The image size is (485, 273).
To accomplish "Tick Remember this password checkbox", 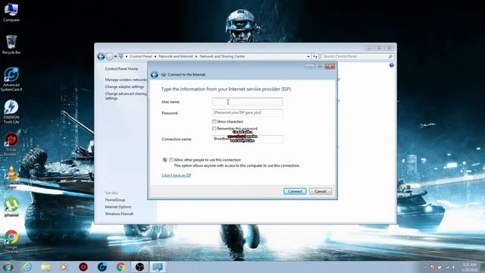I will coord(214,128).
